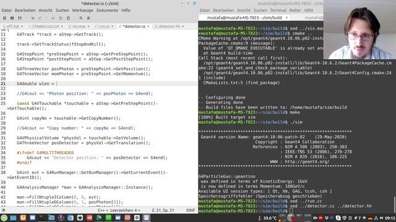The height and width of the screenshot is (222, 396).
Task: Click the red application taskbar icon
Action: click(89, 218)
